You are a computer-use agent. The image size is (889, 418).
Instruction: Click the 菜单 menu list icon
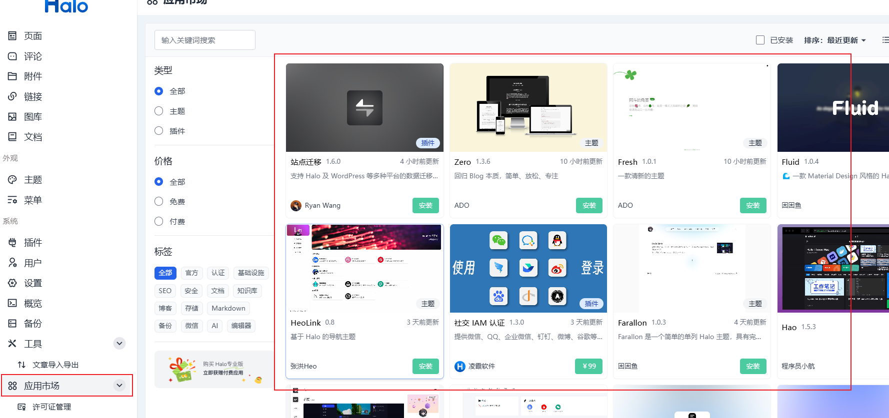[12, 200]
